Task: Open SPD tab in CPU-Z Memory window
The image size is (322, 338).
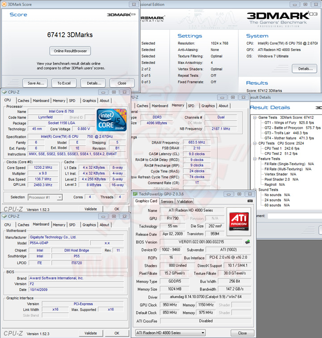Action: coord(191,106)
